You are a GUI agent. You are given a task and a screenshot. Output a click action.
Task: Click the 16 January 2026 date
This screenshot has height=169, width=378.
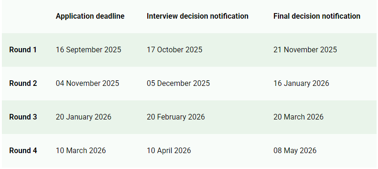pyautogui.click(x=301, y=83)
